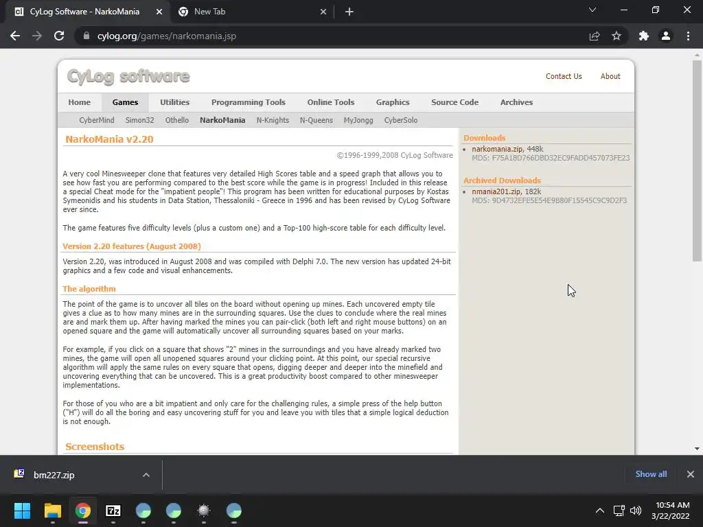Viewport: 703px width, 527px height.
Task: Click the Version 2.20 features heading
Action: 132,246
